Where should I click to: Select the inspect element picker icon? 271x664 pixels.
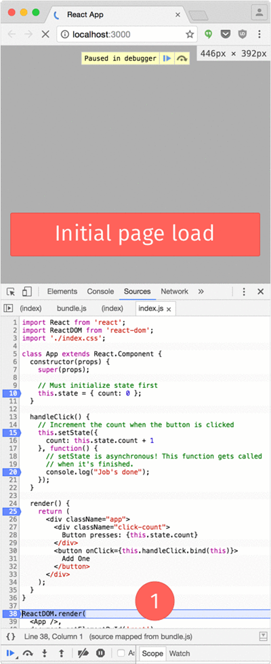click(11, 292)
